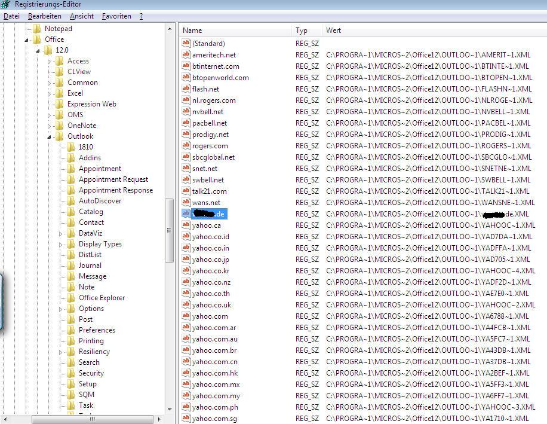Sort values by the Typ column header

point(306,30)
